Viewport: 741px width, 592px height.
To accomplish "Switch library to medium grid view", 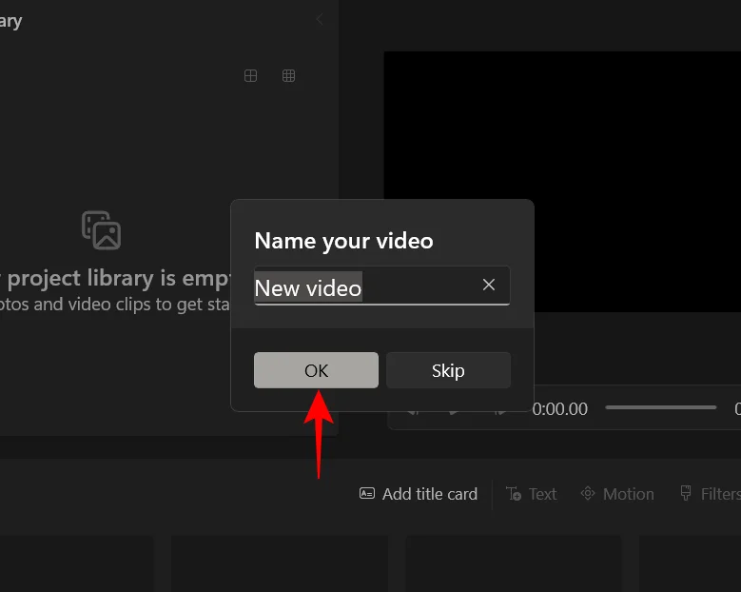I will [250, 75].
